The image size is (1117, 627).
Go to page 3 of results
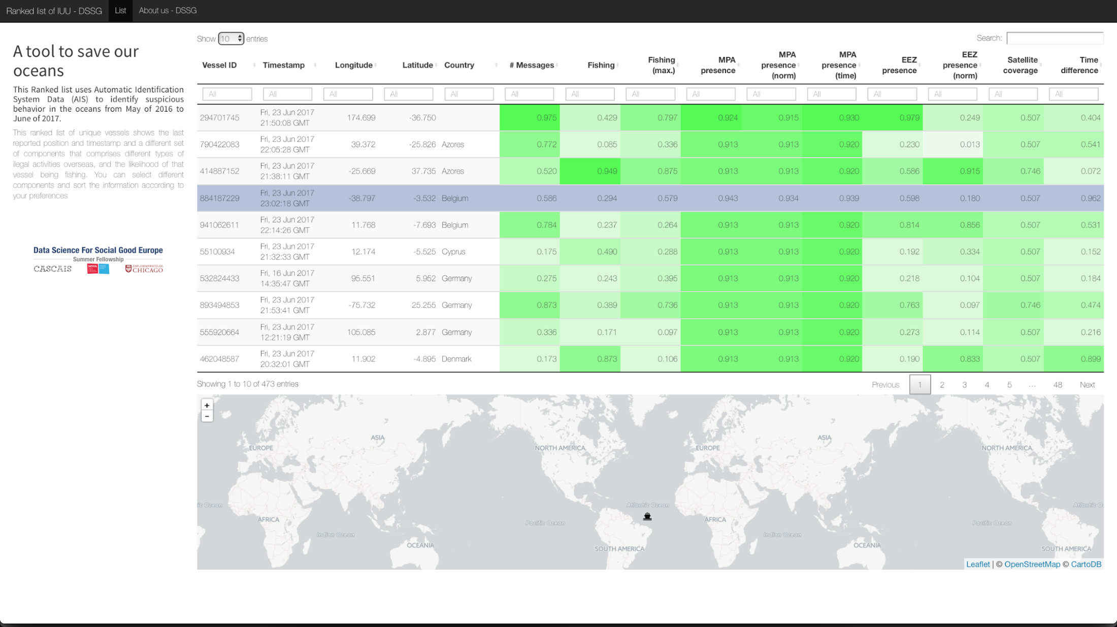[964, 385]
